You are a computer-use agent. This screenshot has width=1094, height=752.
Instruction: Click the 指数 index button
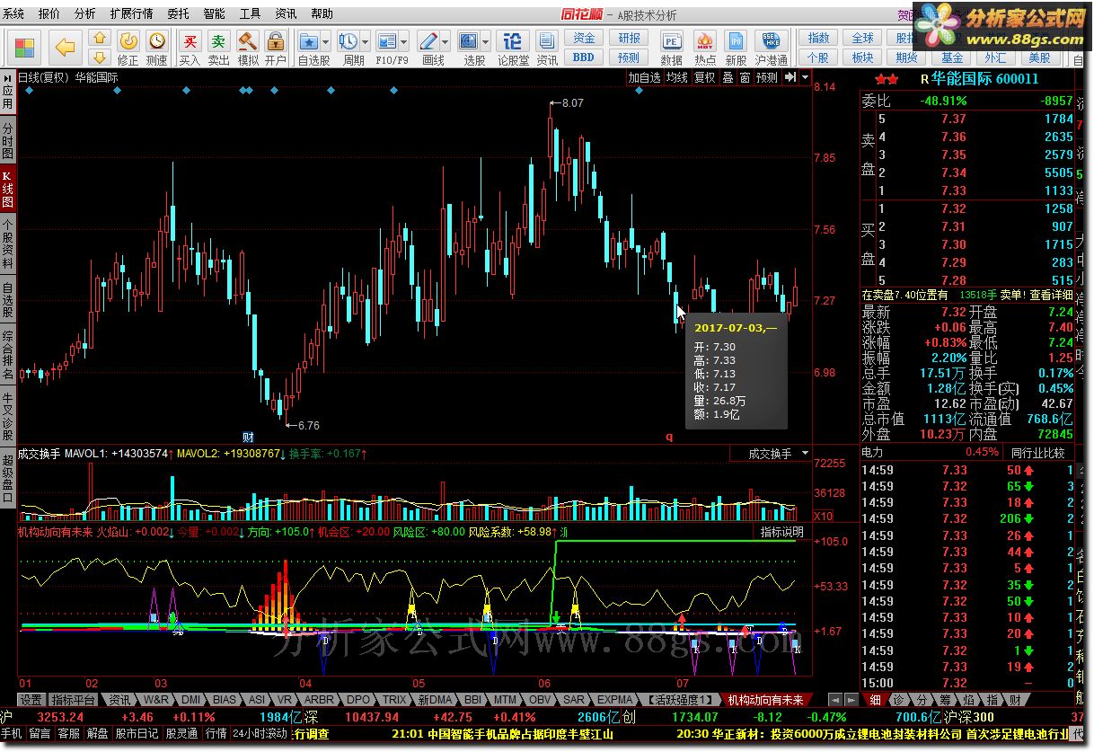point(818,38)
